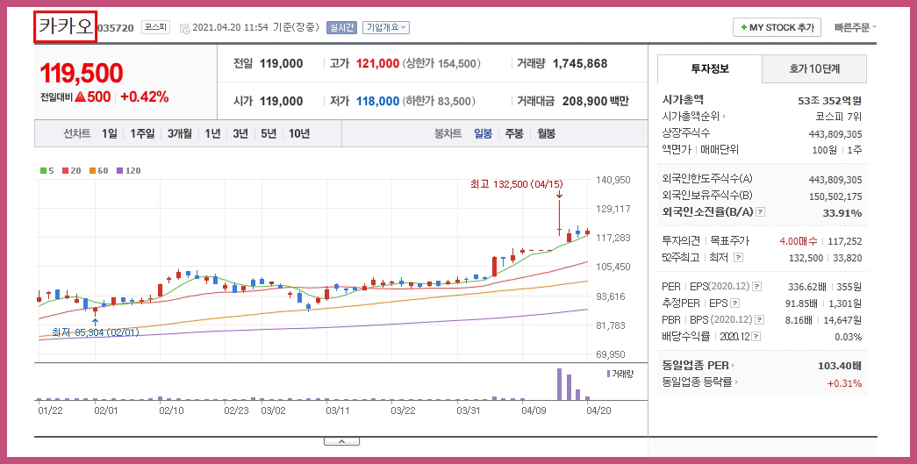
Task: Click the red 20-day moving average legend swatch
Action: [x=66, y=171]
